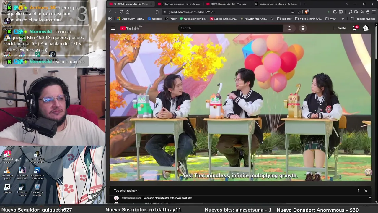Open TikTok LIVE Studio desktop shortcut

pos(7,157)
